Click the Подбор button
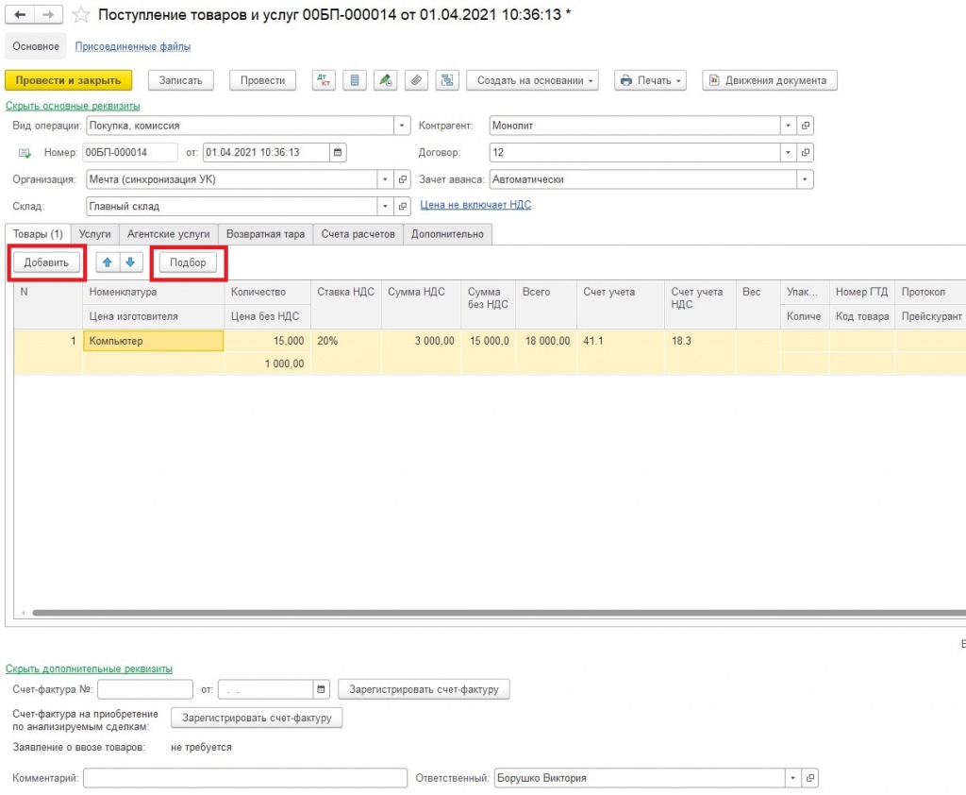 pos(188,262)
